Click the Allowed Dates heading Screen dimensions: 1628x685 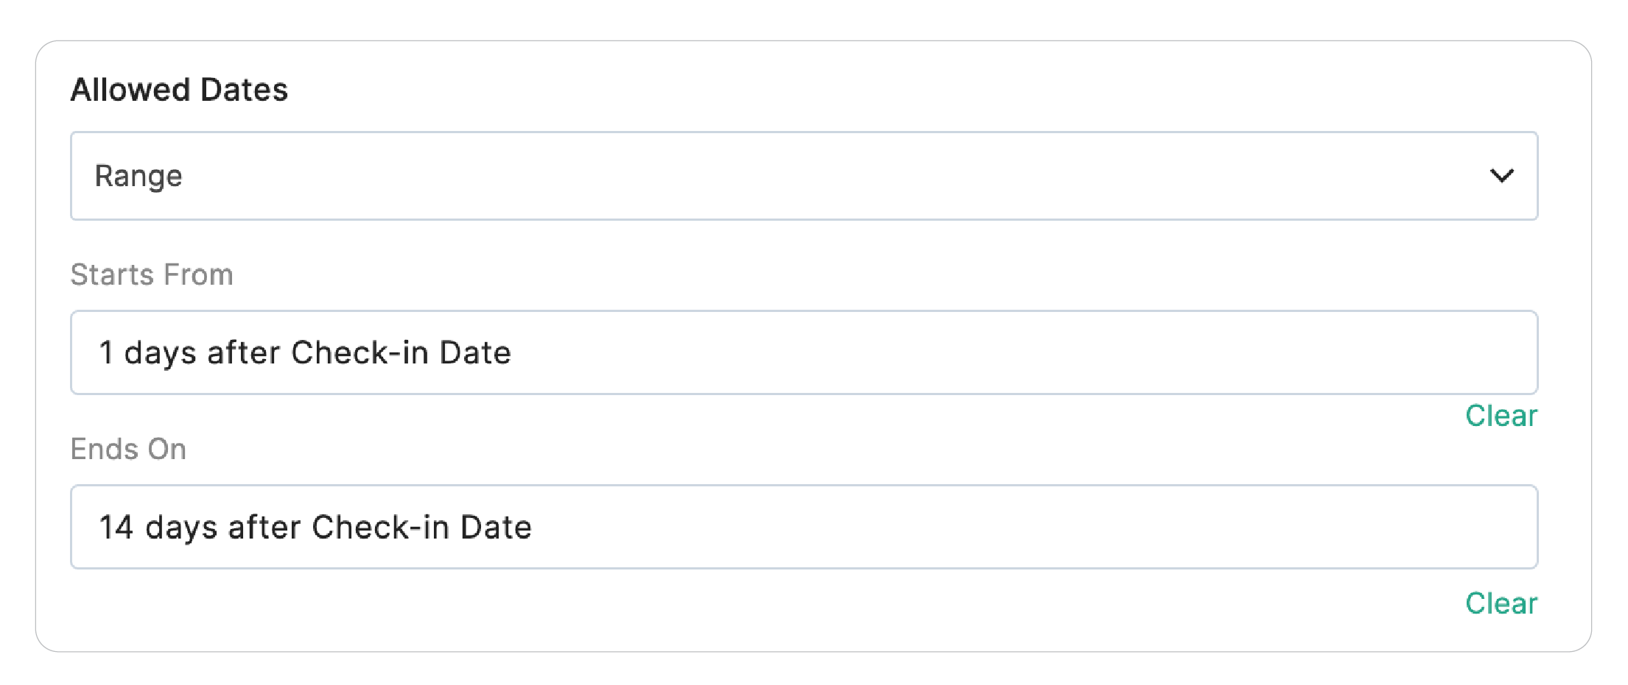click(179, 90)
